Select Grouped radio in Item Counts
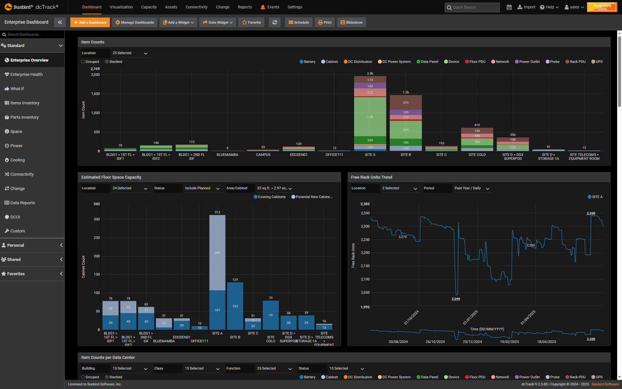The image size is (622, 389). click(x=83, y=62)
